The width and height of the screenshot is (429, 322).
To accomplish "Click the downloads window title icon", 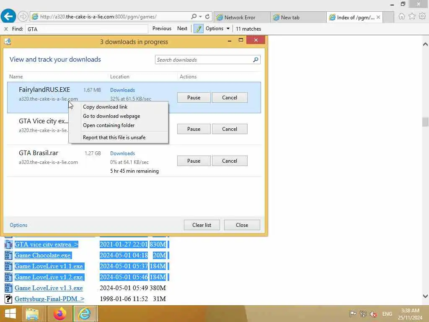I will (8, 42).
